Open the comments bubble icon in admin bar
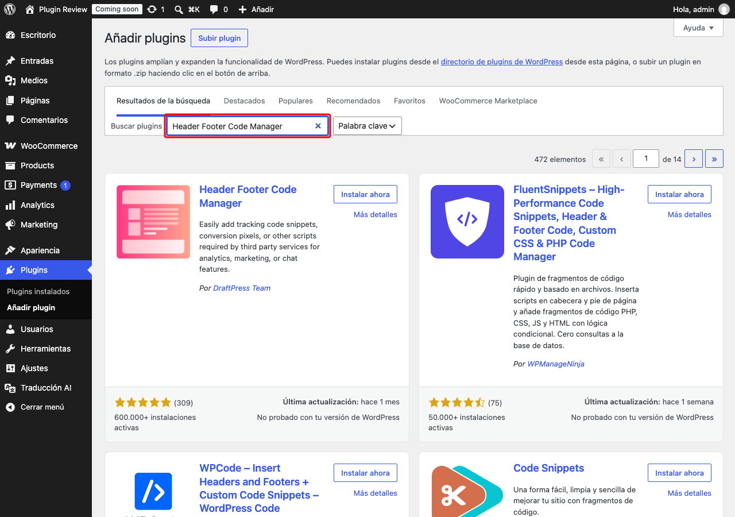The height and width of the screenshot is (517, 735). coord(214,9)
